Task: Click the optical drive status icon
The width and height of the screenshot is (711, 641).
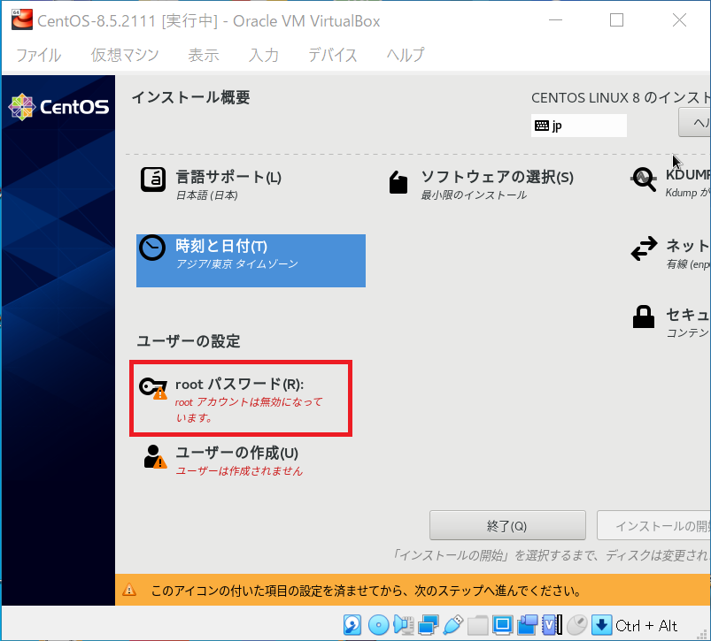Action: 378,625
